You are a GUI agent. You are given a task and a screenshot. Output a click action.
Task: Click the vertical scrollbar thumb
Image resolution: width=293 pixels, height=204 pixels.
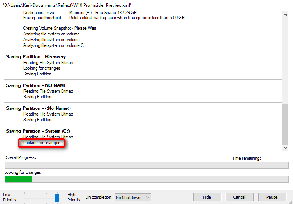coord(285,124)
